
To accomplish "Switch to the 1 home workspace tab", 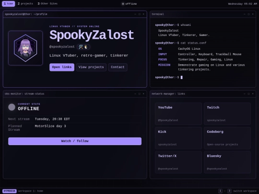I will (9, 4).
